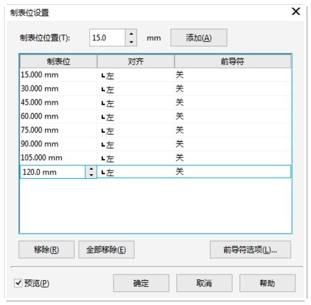The image size is (311, 305).
Task: Click the 添加(A) add button
Action: tap(199, 37)
